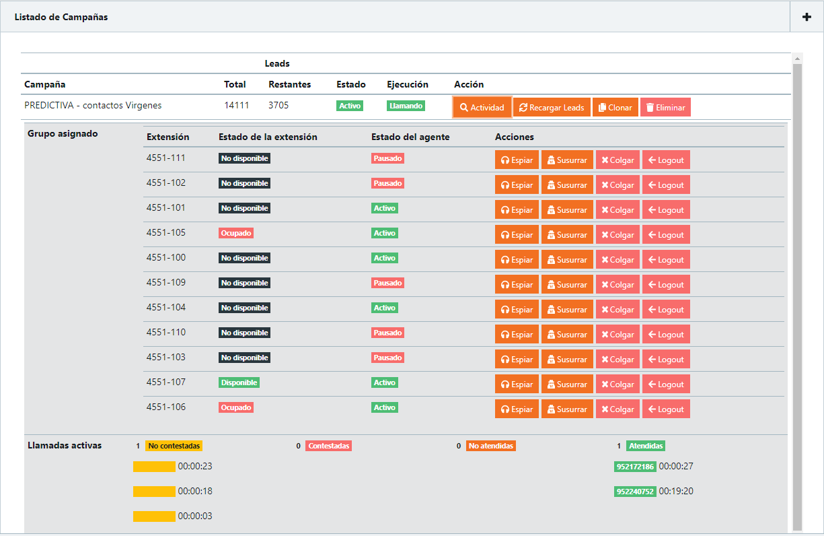824x536 pixels.
Task: Click the Campaña column header
Action: [45, 84]
